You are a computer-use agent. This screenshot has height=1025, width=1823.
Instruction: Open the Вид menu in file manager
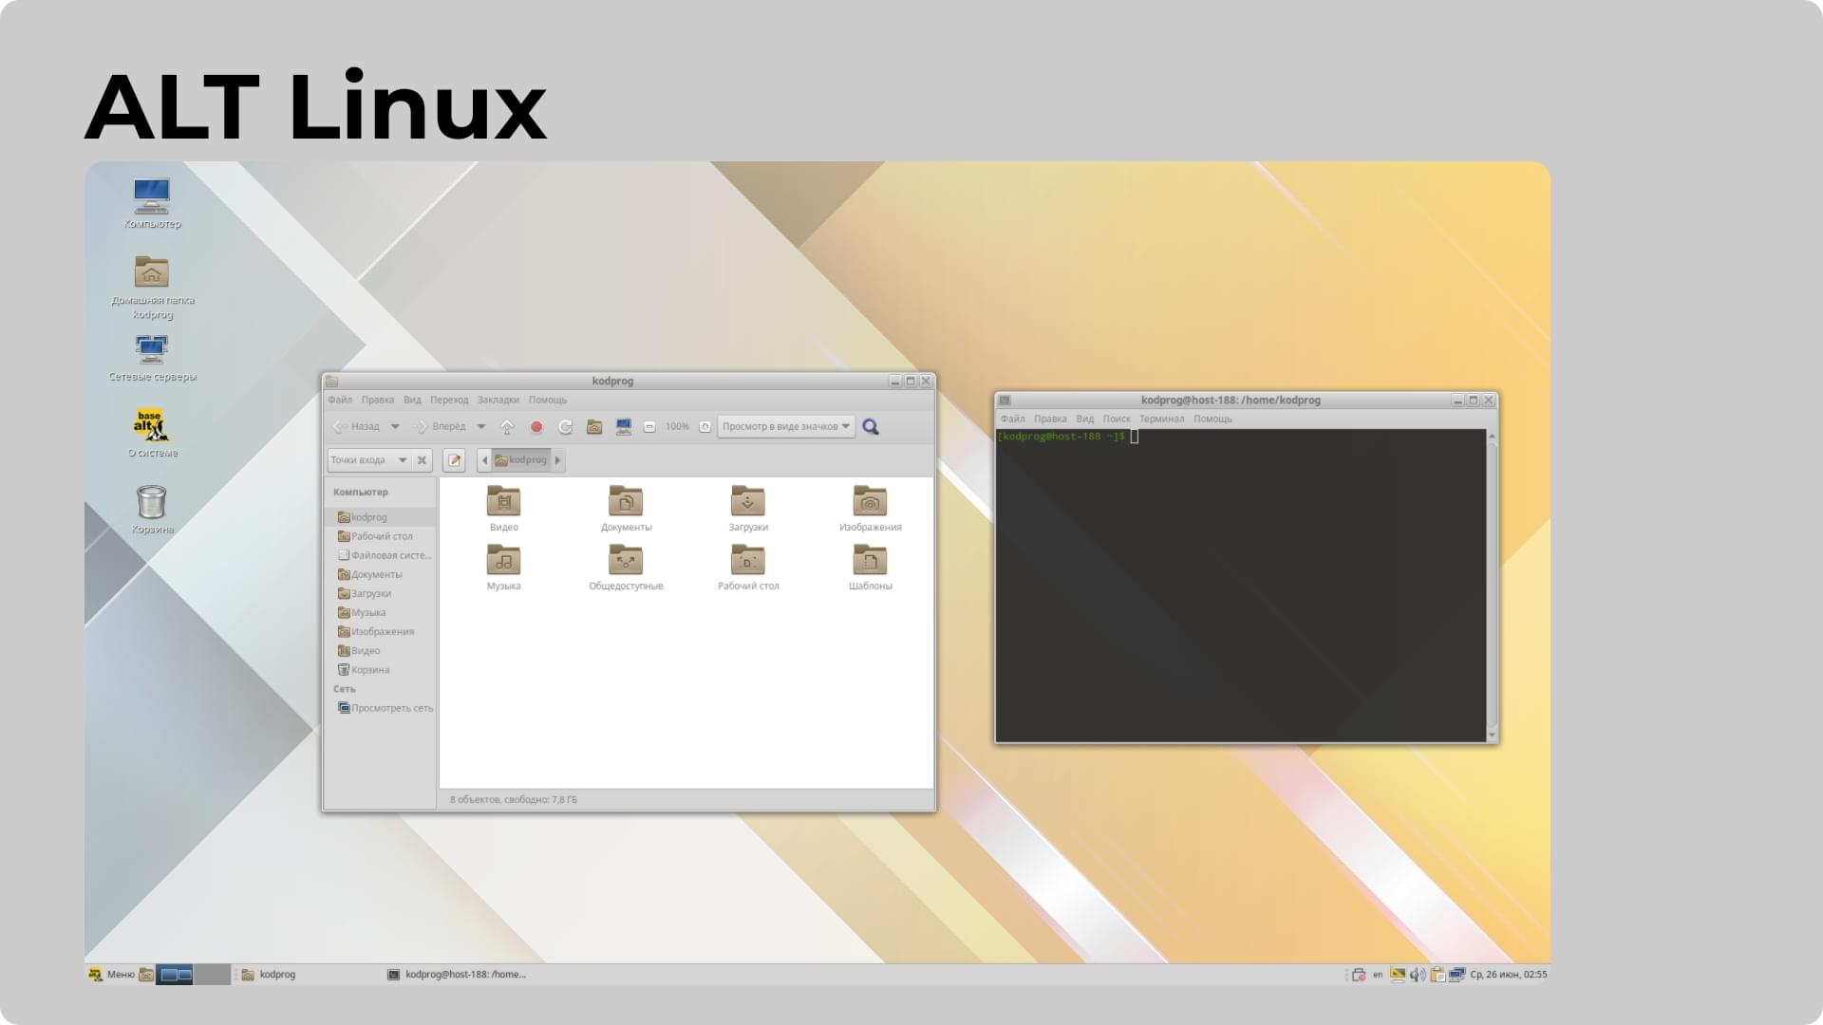point(412,400)
